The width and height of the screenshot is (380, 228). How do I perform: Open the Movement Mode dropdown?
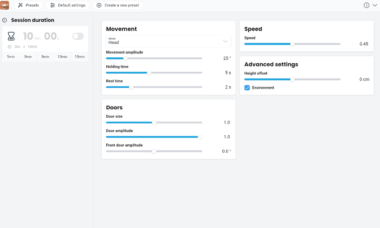[168, 41]
